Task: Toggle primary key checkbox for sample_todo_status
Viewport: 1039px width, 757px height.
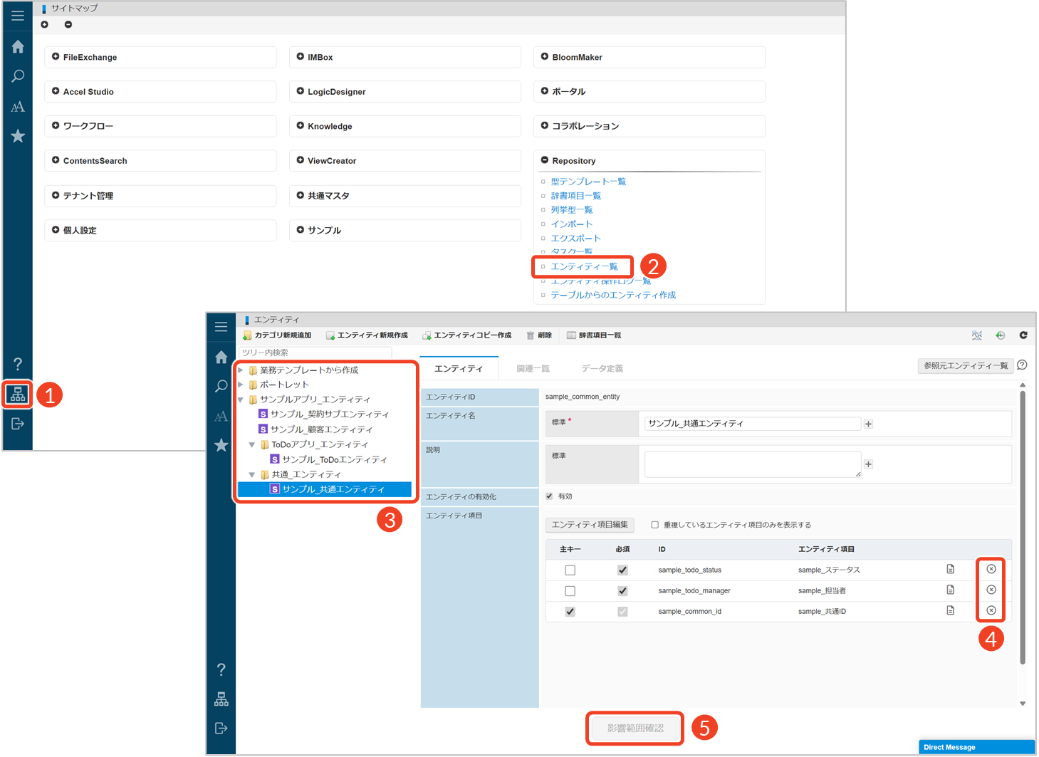Action: 570,570
